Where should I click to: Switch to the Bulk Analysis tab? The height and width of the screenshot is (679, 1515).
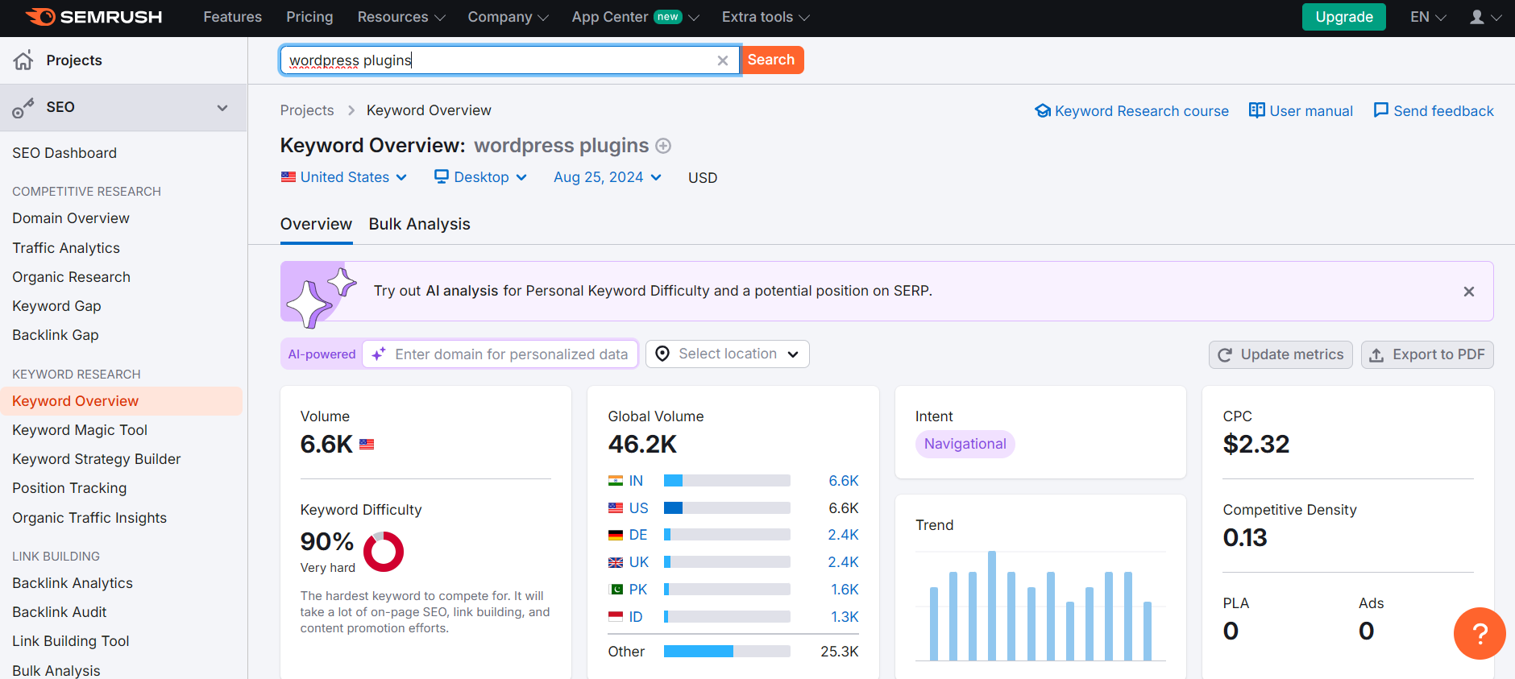(419, 225)
